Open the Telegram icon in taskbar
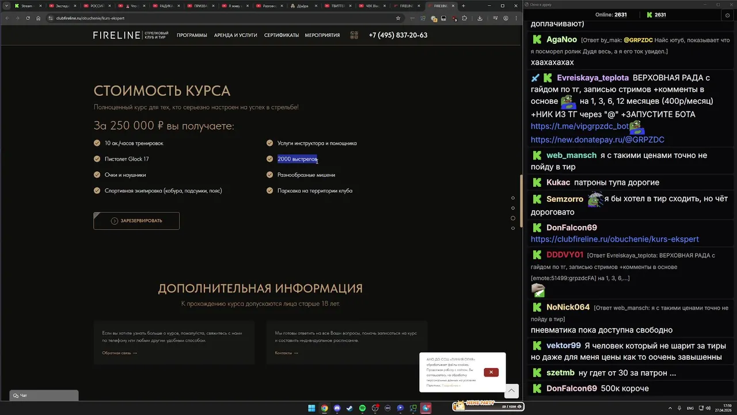The image size is (737, 415). (427, 408)
